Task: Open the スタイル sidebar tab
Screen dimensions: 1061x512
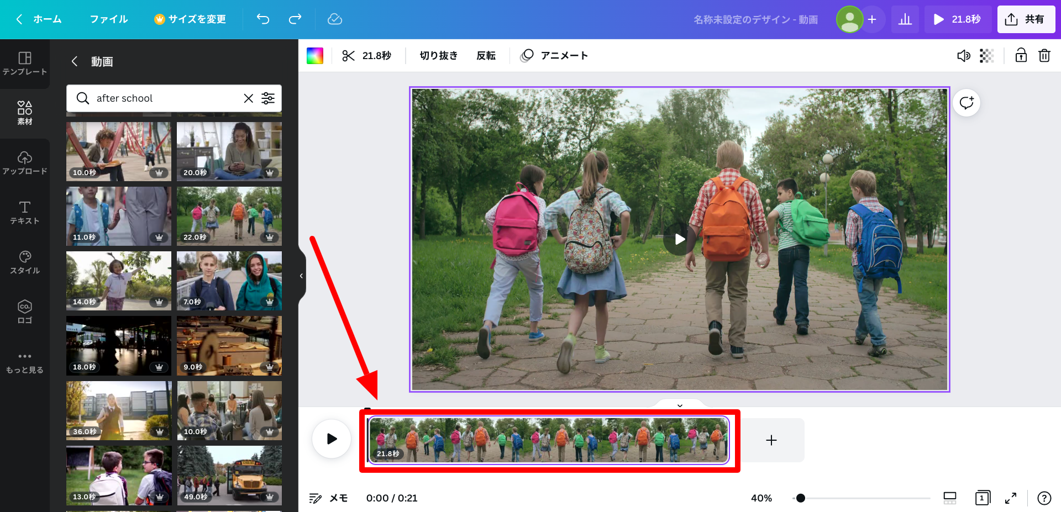Action: (x=25, y=262)
